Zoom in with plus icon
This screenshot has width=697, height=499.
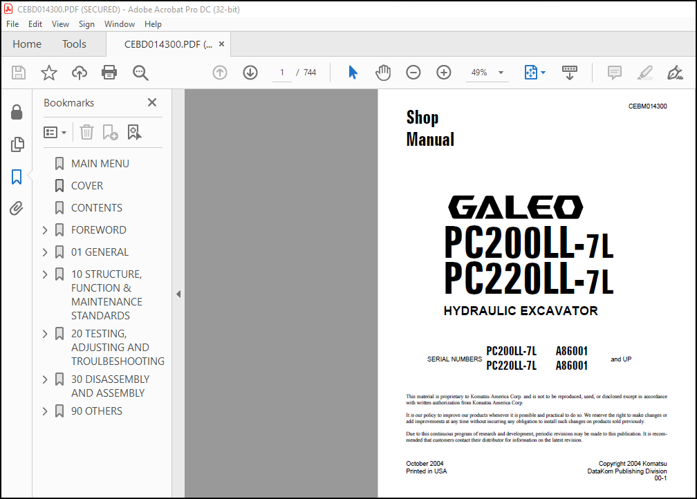[444, 73]
